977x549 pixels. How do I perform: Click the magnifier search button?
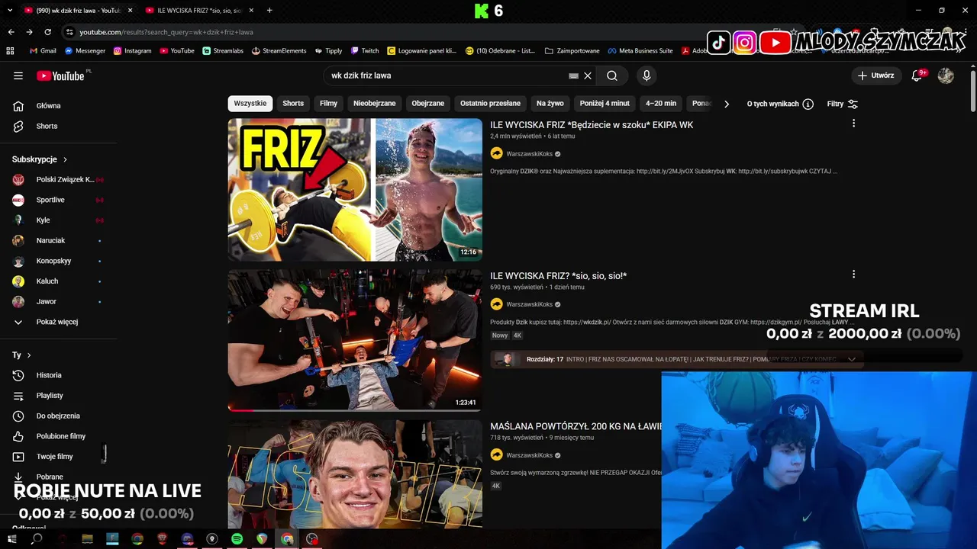click(x=612, y=75)
